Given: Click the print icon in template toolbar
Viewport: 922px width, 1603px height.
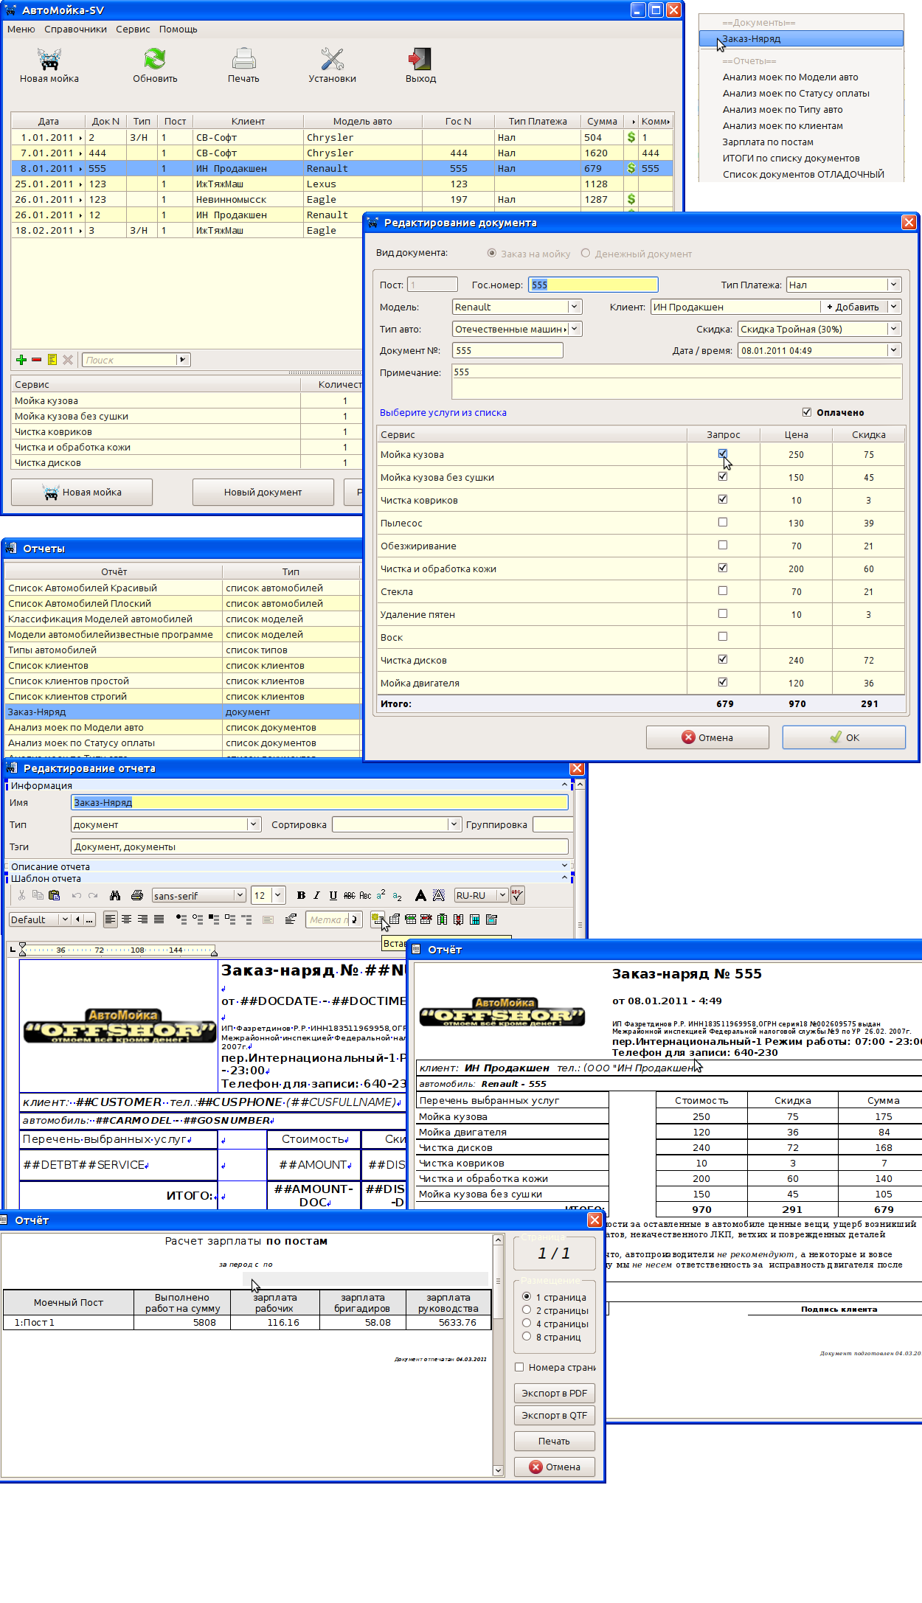Looking at the screenshot, I should click(x=136, y=895).
